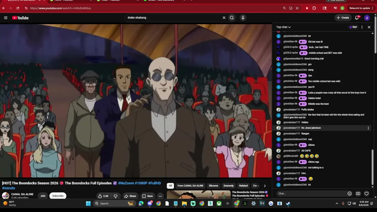
Task: Subscribe to CANAL DA ALINE
Action: coord(58,196)
